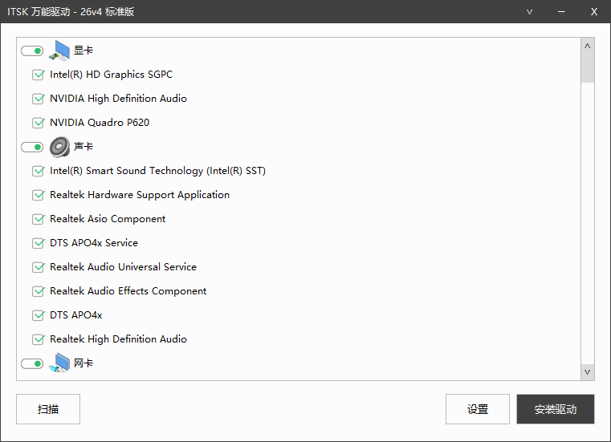Uncheck the DTS APO4x driver checkbox
This screenshot has width=611, height=442.
(39, 315)
